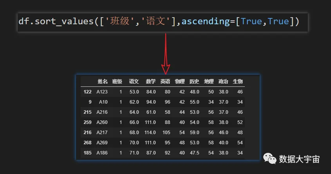Click 物理 value 48 in row A269

click(182, 143)
